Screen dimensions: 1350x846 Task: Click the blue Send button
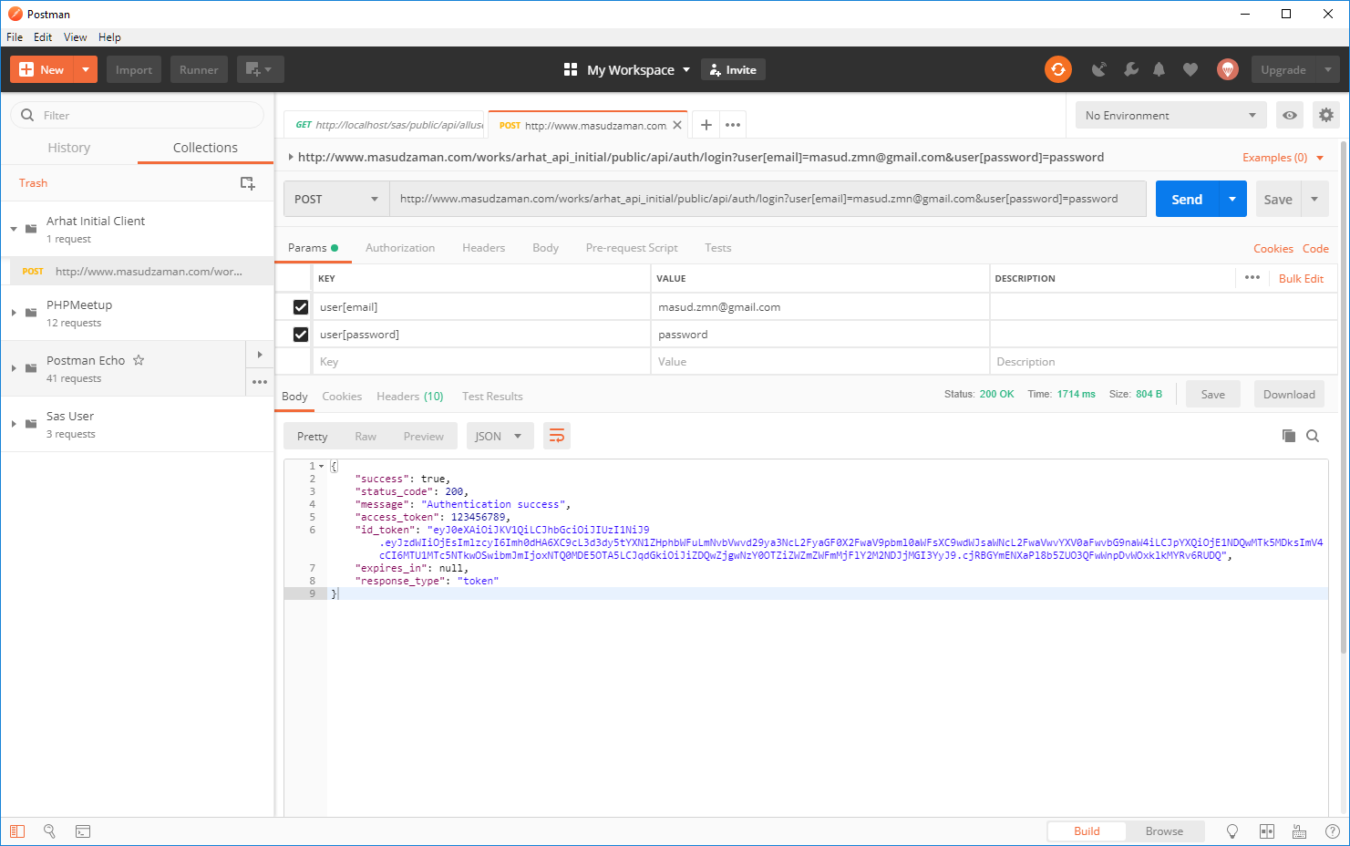tap(1186, 199)
